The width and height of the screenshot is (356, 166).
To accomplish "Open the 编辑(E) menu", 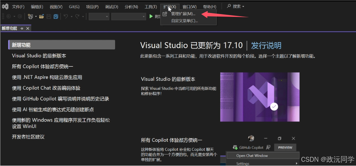I will (x=37, y=7).
